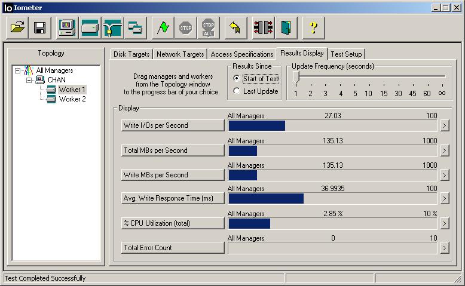Viewport: 465px width, 286px height.
Task: Minimize the Iometer window
Action: tap(435, 8)
